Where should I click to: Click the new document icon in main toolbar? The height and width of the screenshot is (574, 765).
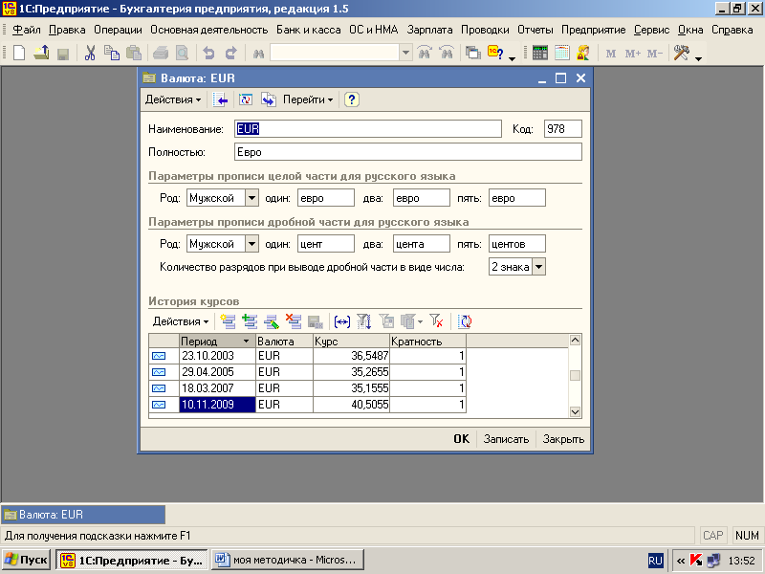[18, 54]
